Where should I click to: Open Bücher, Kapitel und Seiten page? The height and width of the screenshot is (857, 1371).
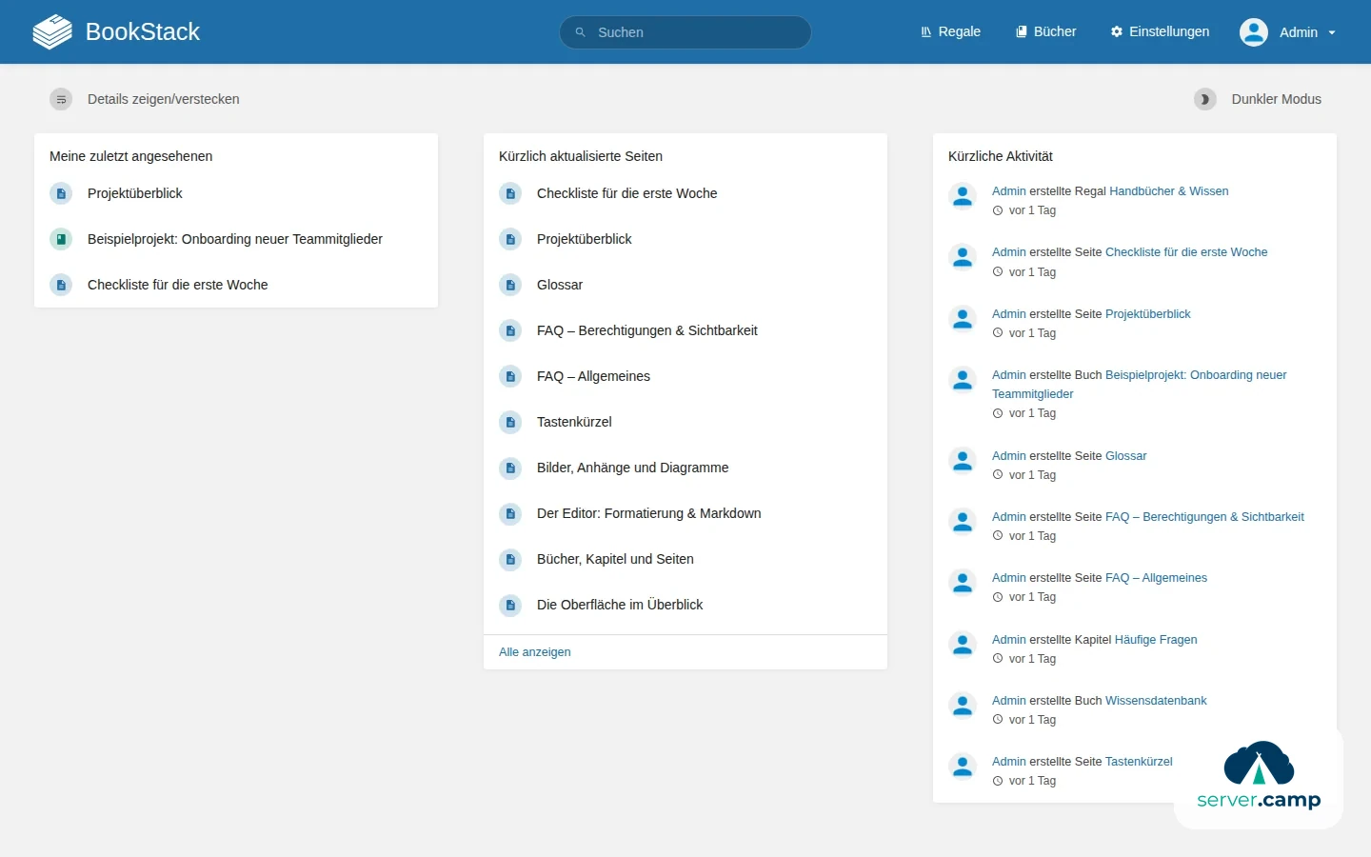coord(615,559)
